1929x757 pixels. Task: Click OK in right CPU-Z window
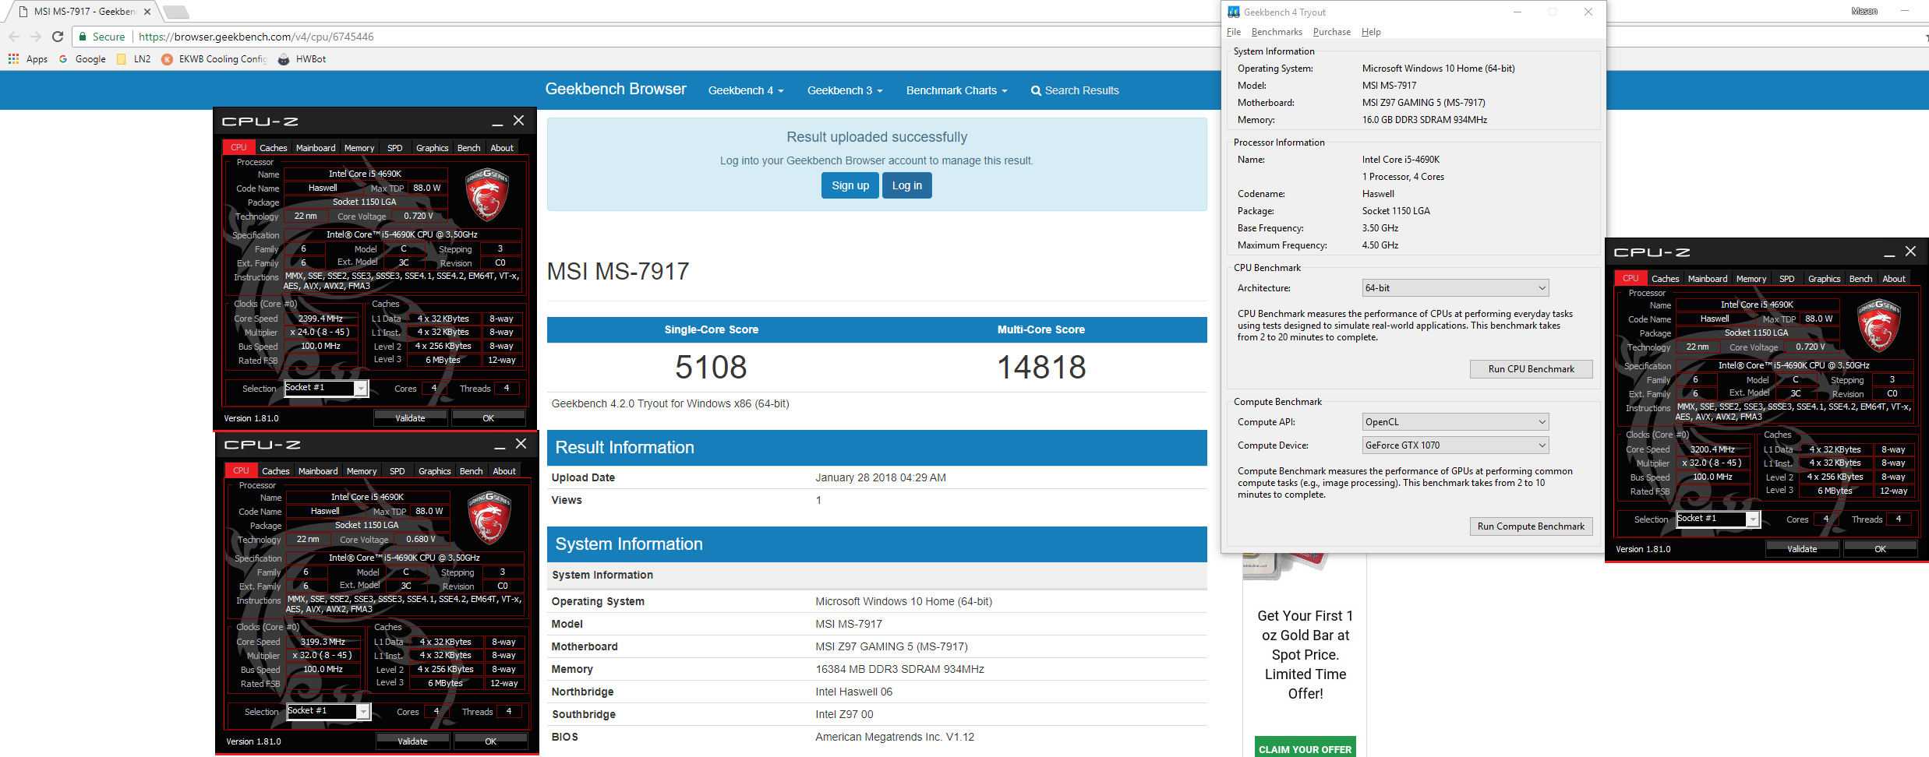click(1880, 549)
